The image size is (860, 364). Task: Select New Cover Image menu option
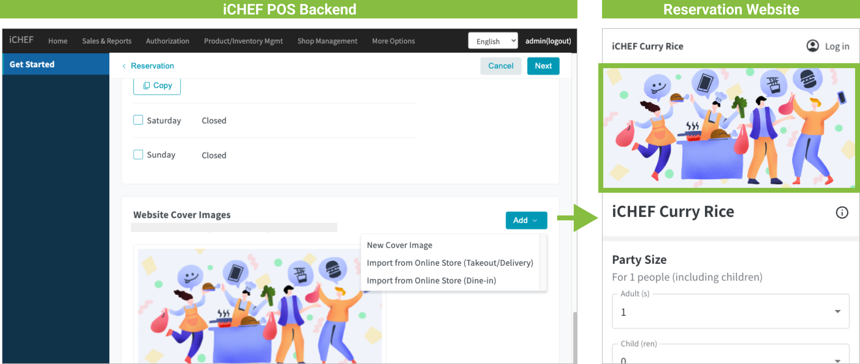click(x=399, y=245)
